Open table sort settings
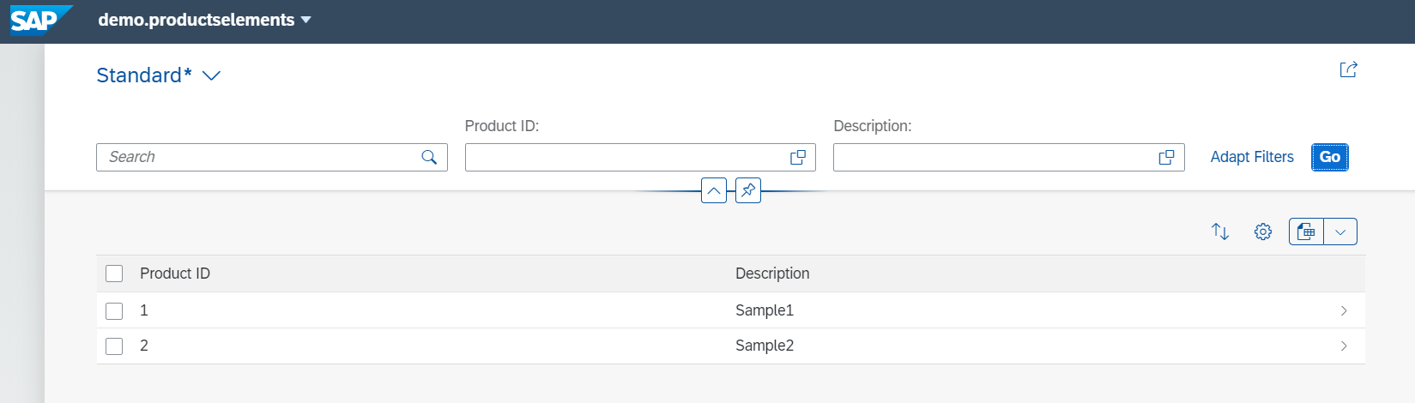Image resolution: width=1415 pixels, height=403 pixels. pyautogui.click(x=1219, y=232)
